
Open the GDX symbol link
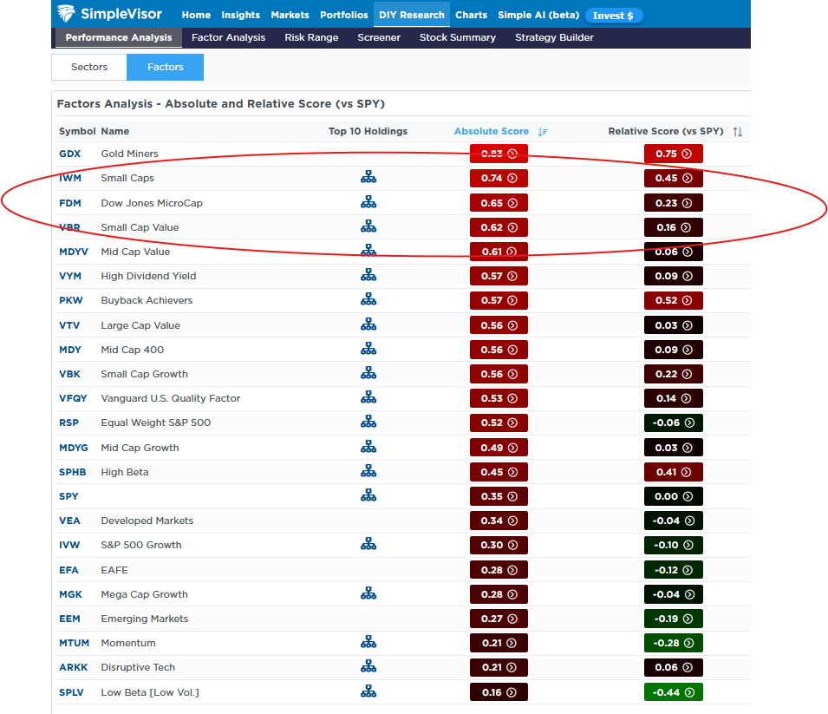pos(69,154)
